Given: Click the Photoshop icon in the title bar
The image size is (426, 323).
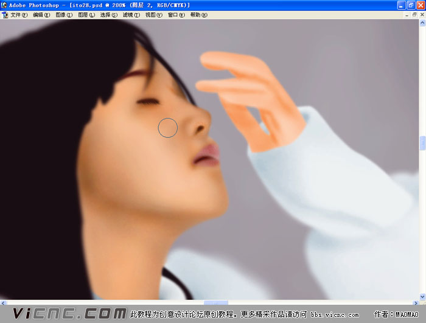Looking at the screenshot, I should (4, 5).
